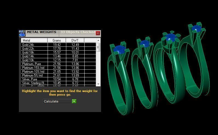Screen dimensions: 218x135
Task: Select the Gold 24k row
Action: (x=59, y=45)
